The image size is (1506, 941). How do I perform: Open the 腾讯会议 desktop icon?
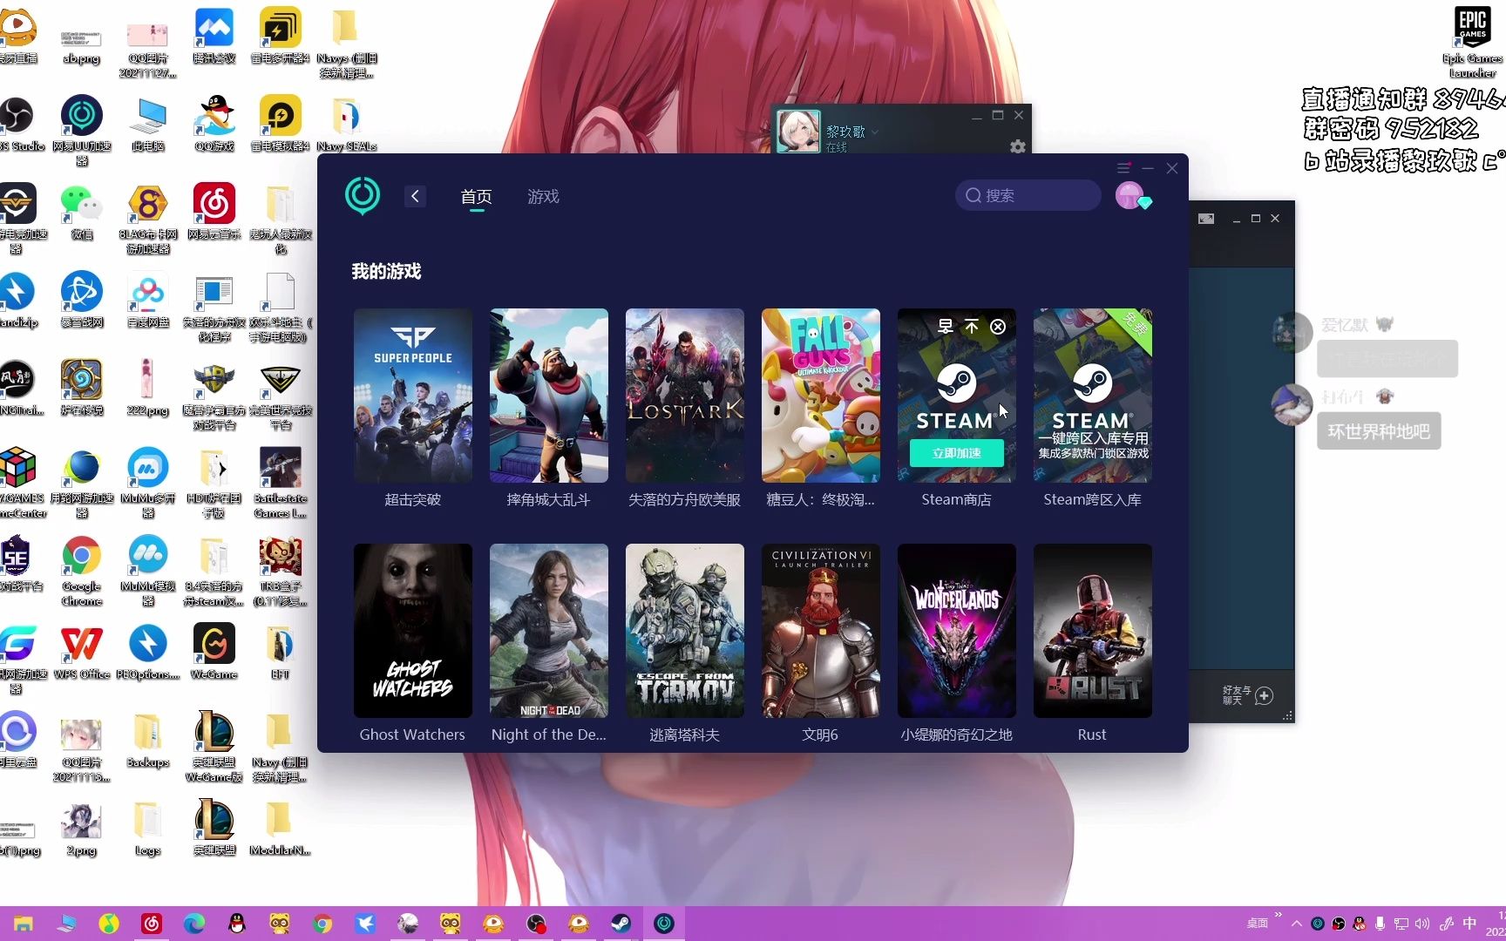(x=214, y=35)
